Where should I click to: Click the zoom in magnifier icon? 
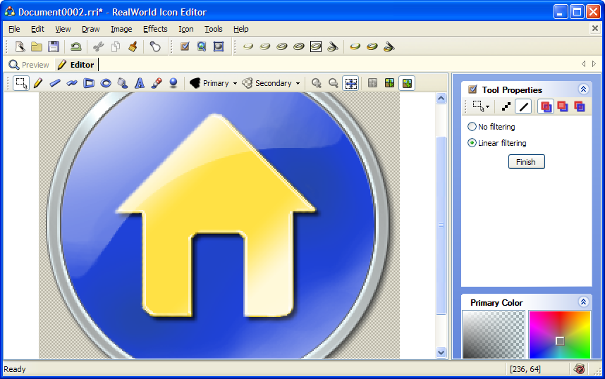[x=317, y=83]
